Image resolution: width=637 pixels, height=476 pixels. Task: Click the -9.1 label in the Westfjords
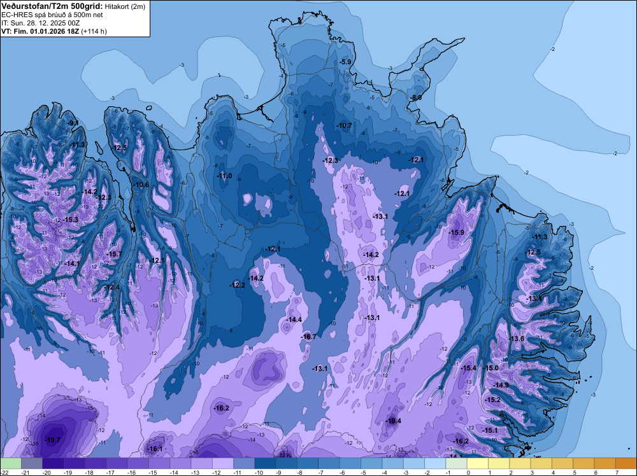tap(73, 123)
